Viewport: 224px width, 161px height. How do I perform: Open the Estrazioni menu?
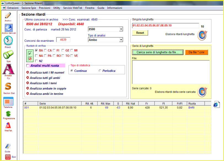coord(13,8)
